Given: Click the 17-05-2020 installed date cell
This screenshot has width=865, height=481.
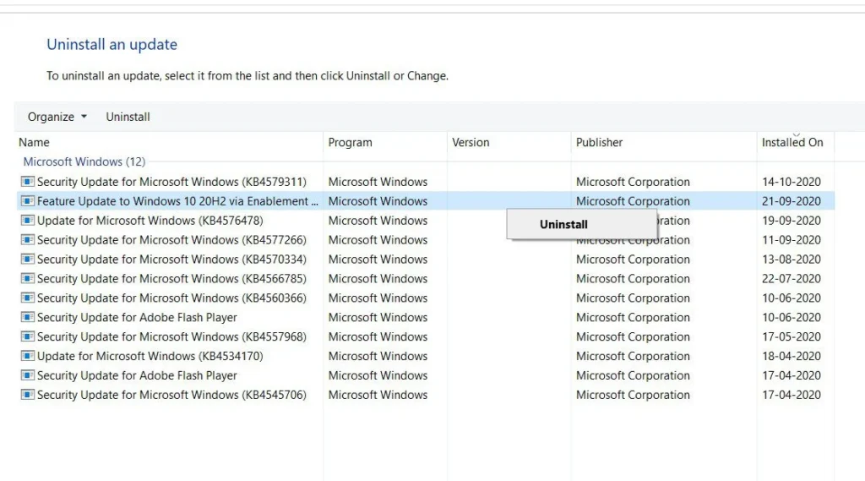Looking at the screenshot, I should 792,336.
